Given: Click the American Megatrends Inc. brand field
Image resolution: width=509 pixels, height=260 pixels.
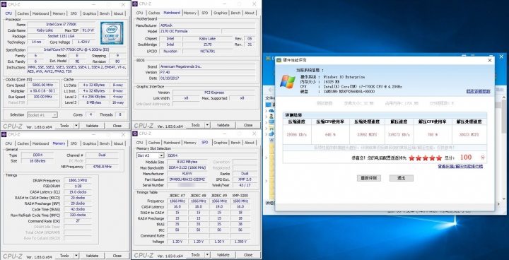Looking at the screenshot, I should pos(206,66).
